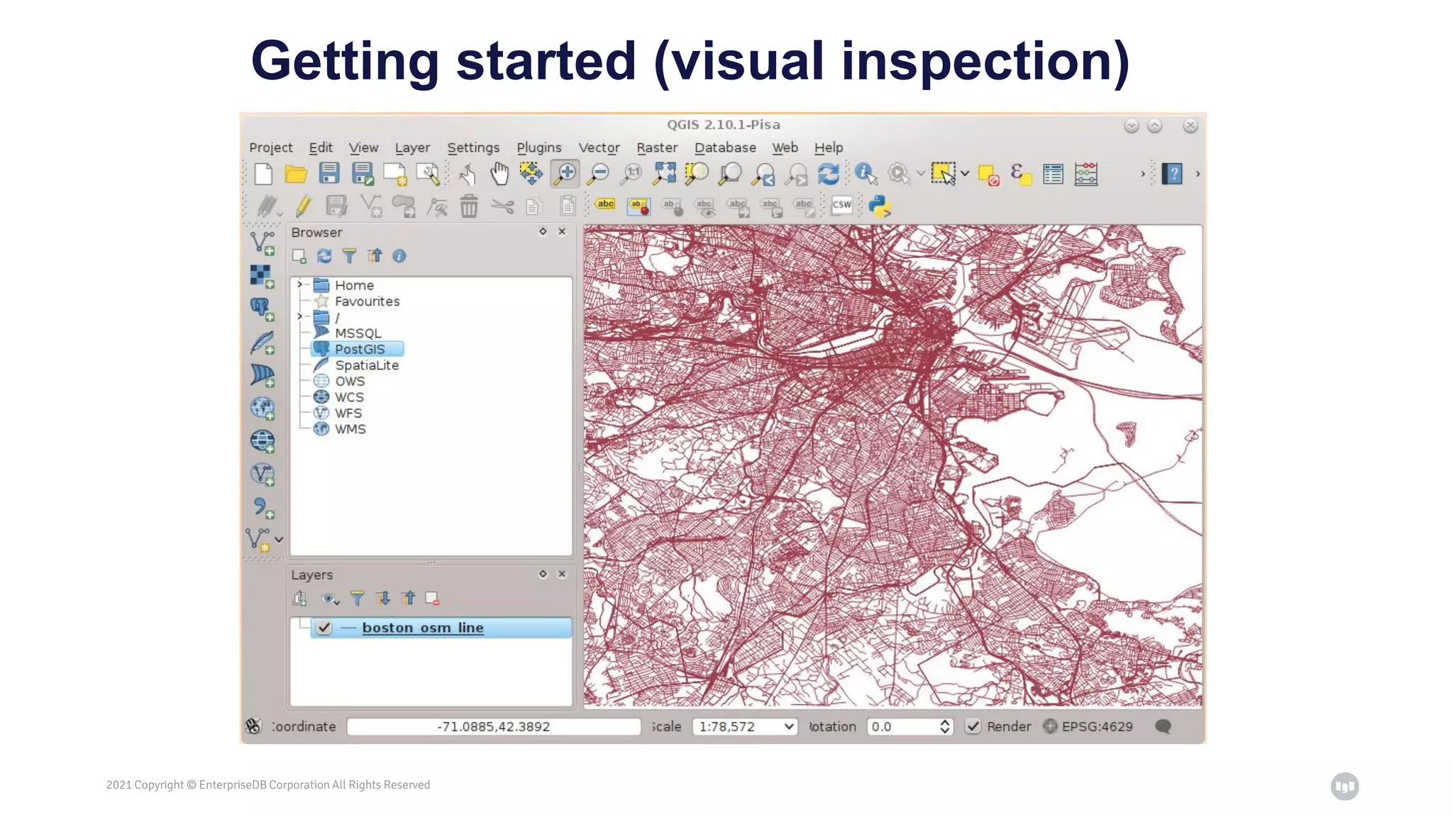Click Add Raster Layer sidebar icon
This screenshot has width=1453, height=817.
tap(263, 277)
